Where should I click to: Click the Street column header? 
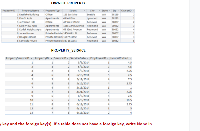point(74,11)
